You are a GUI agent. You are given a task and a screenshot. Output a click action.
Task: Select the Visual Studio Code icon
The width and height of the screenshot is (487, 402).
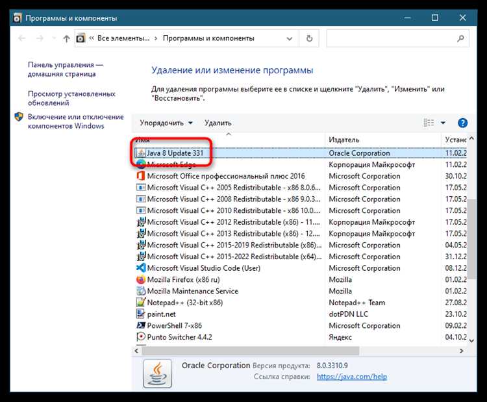[141, 268]
